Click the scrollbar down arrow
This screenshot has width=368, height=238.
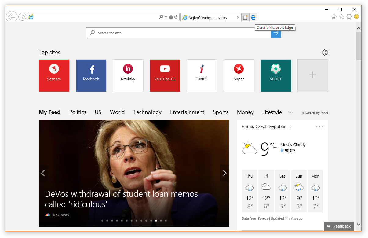359,225
